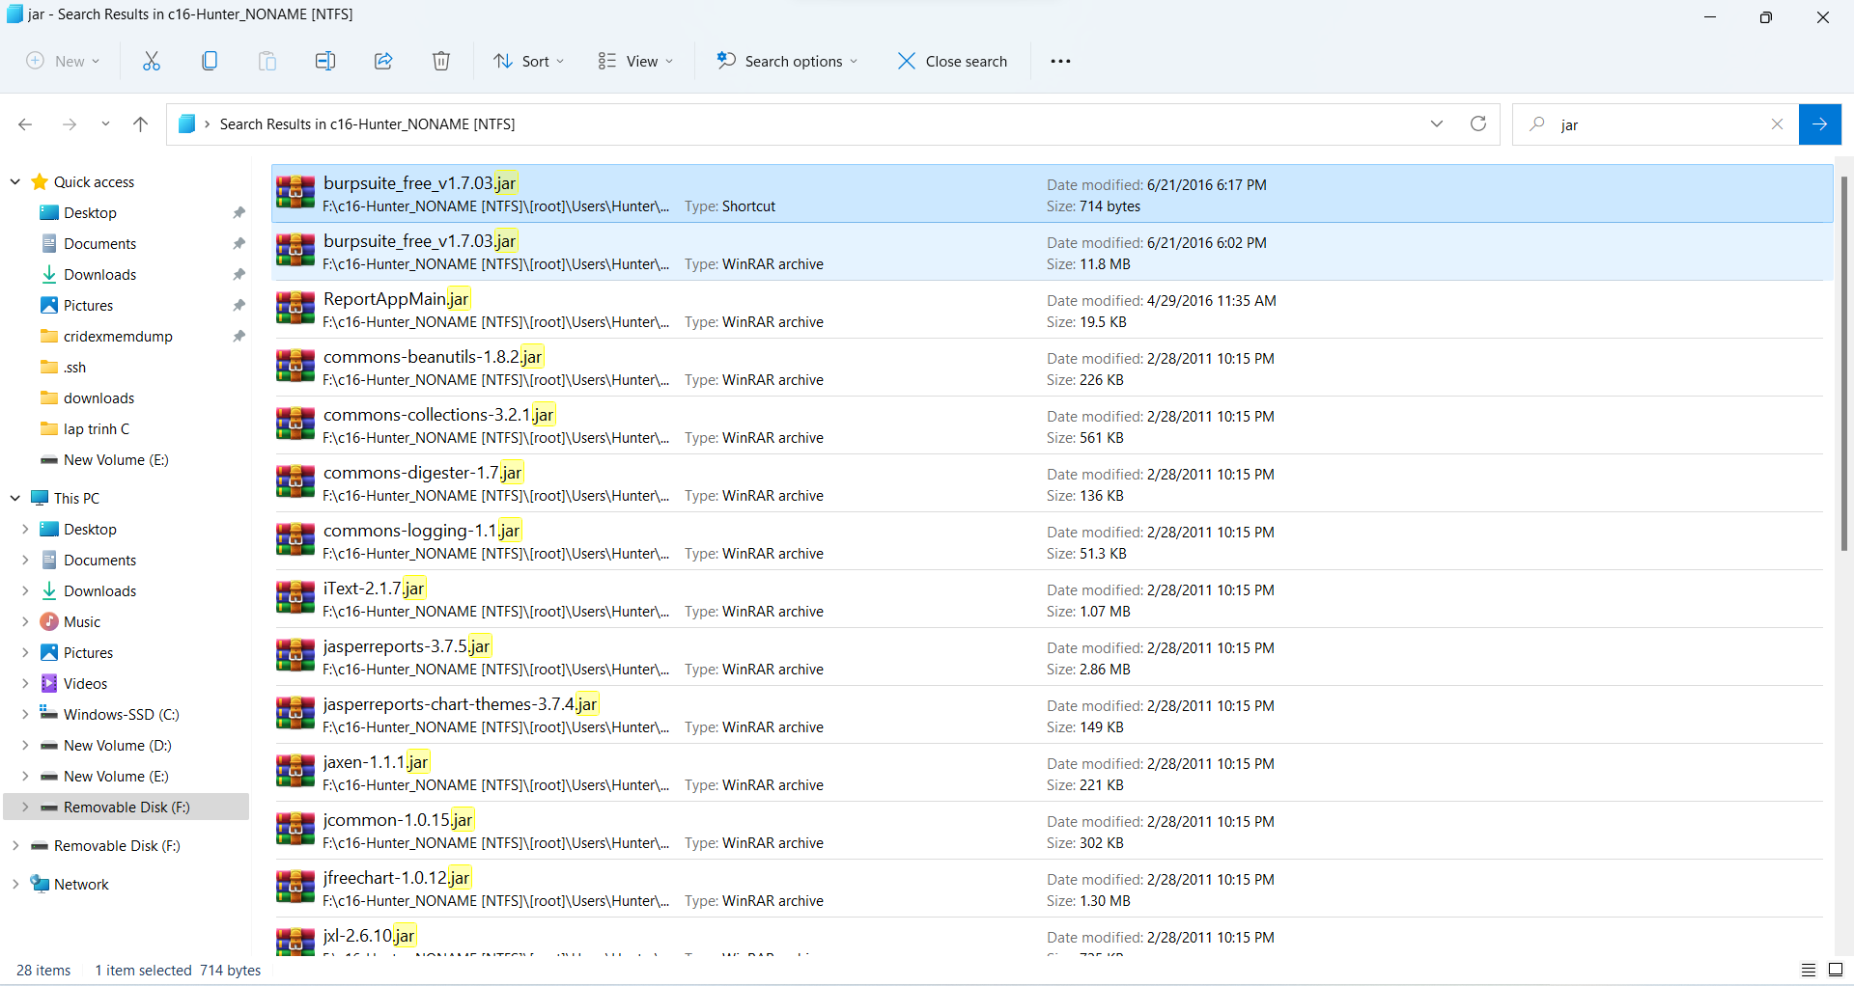Expand the Music node under This PC
This screenshot has width=1854, height=986.
click(25, 621)
